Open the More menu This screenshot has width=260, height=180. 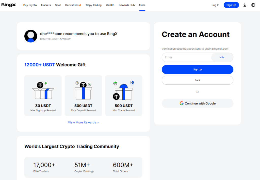[x=142, y=5]
